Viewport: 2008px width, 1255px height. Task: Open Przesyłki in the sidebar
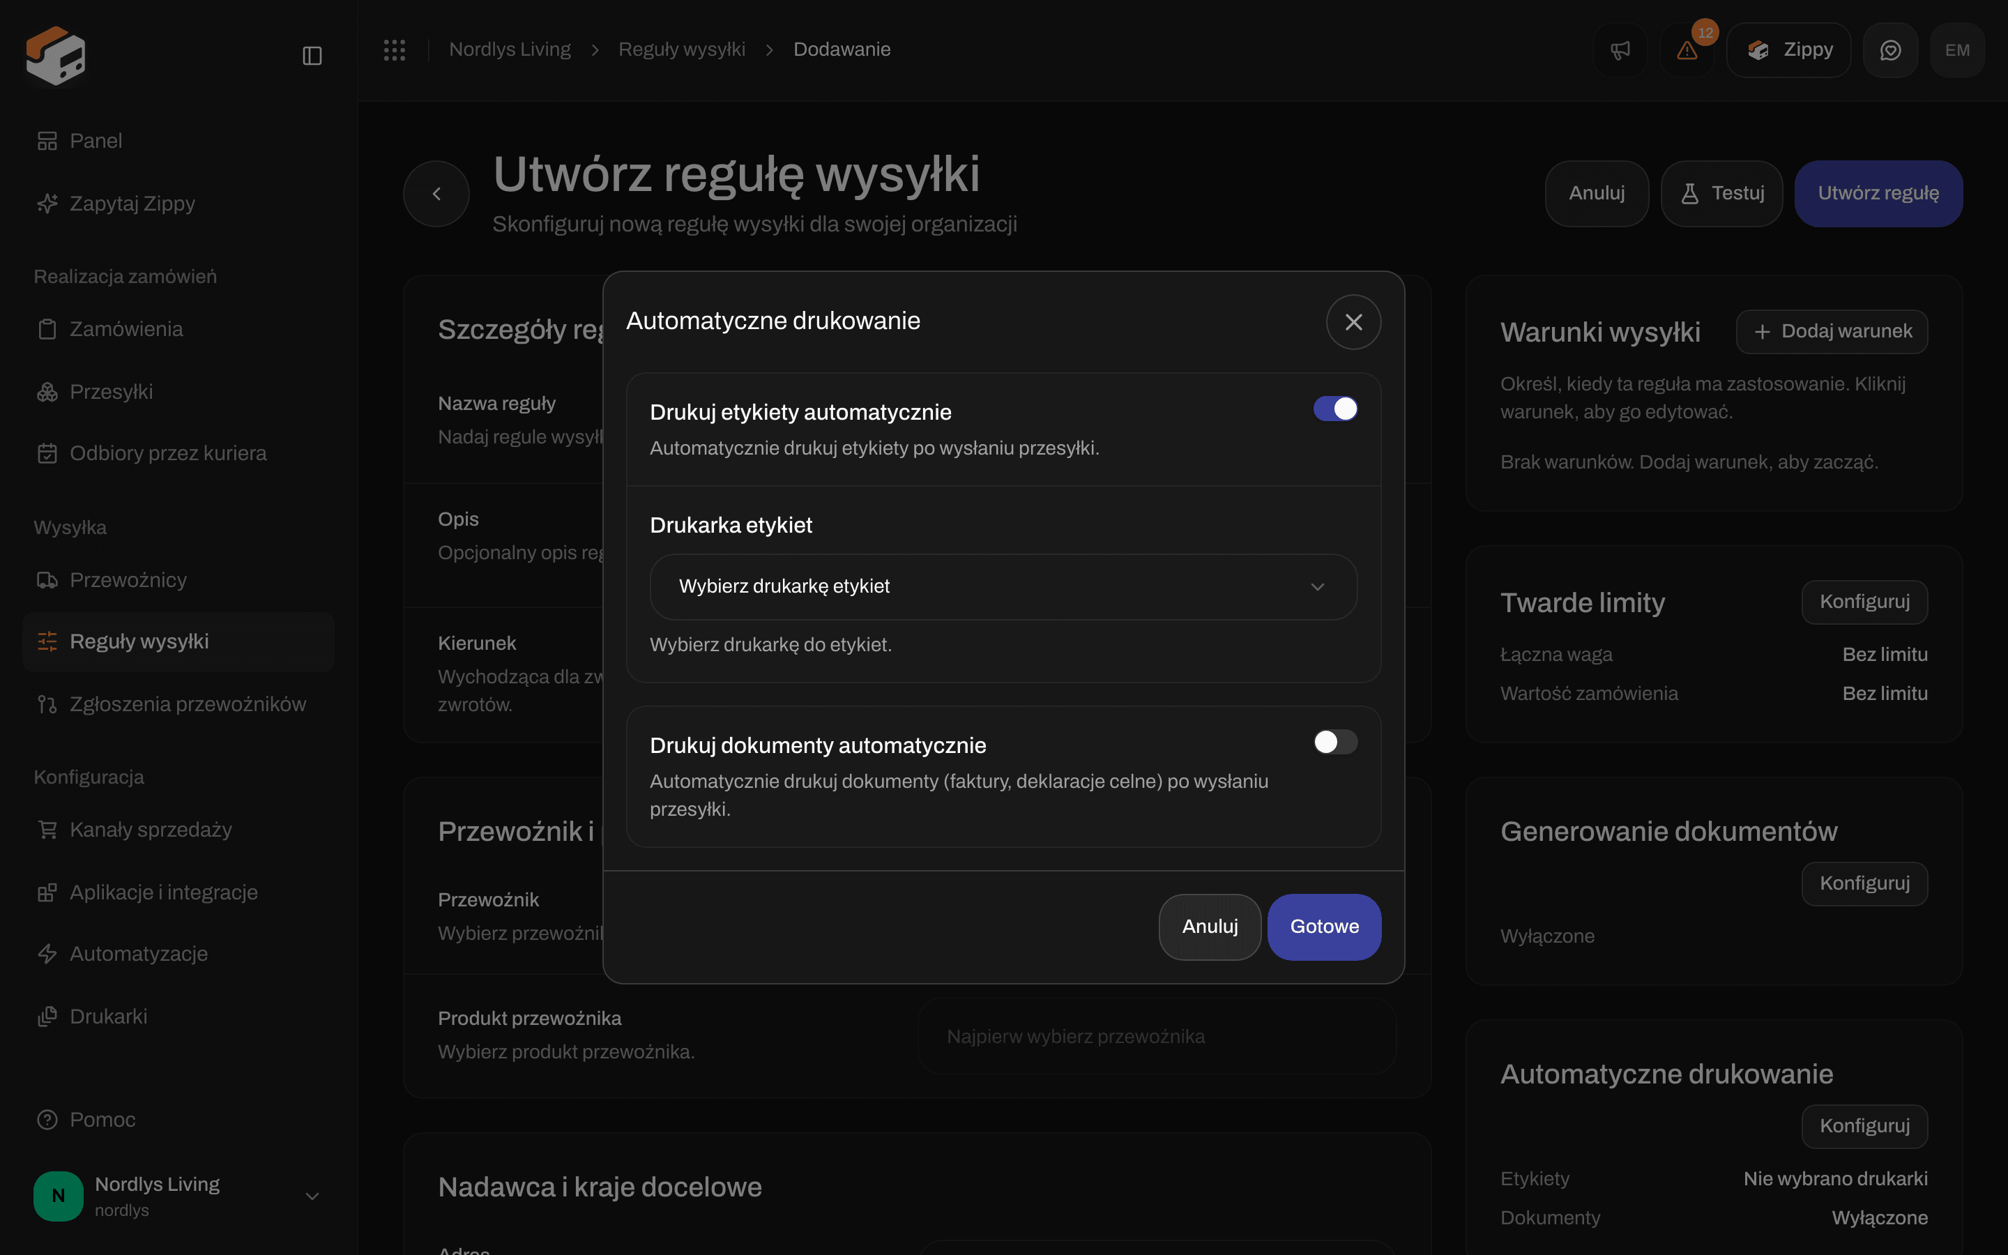tap(178, 392)
